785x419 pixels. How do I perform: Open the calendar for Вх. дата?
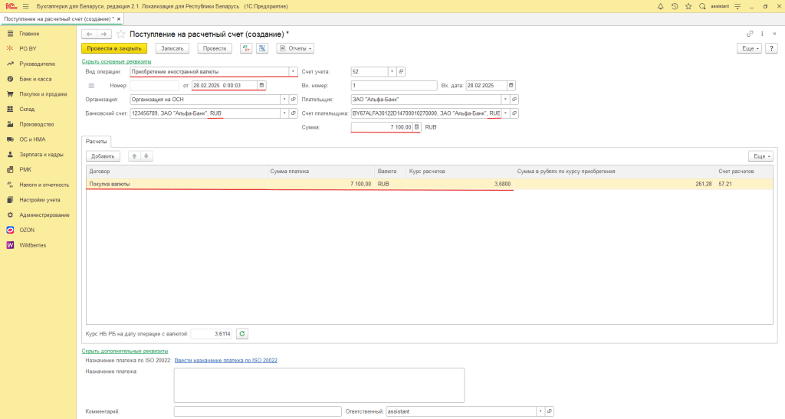pyautogui.click(x=511, y=86)
